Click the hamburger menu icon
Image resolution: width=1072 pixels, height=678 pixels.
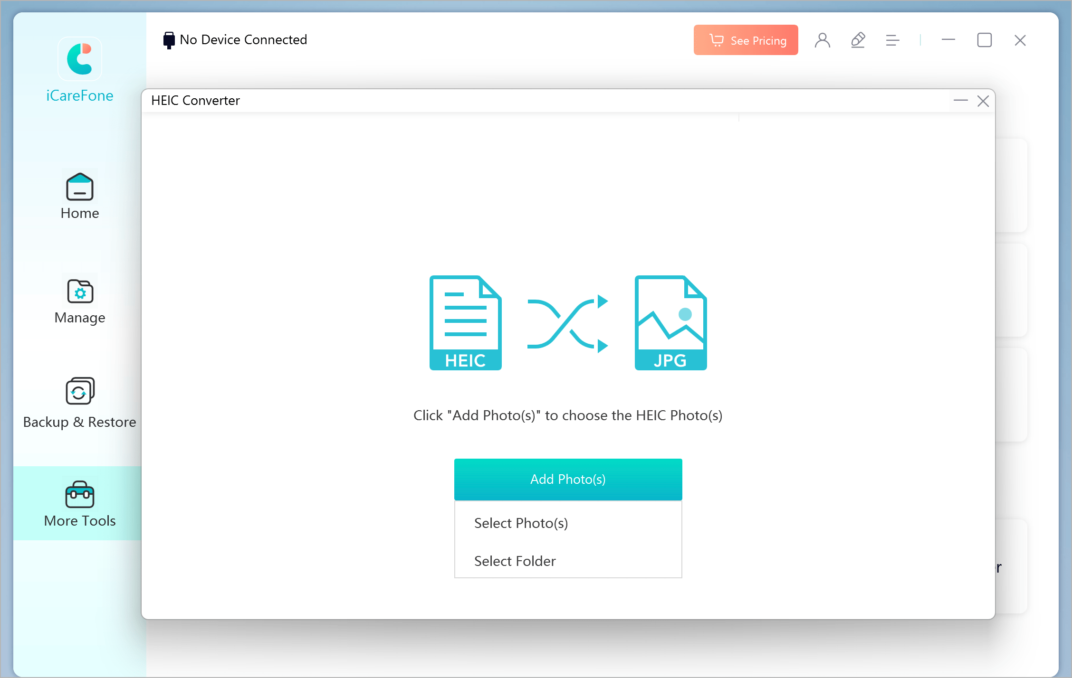coord(891,40)
